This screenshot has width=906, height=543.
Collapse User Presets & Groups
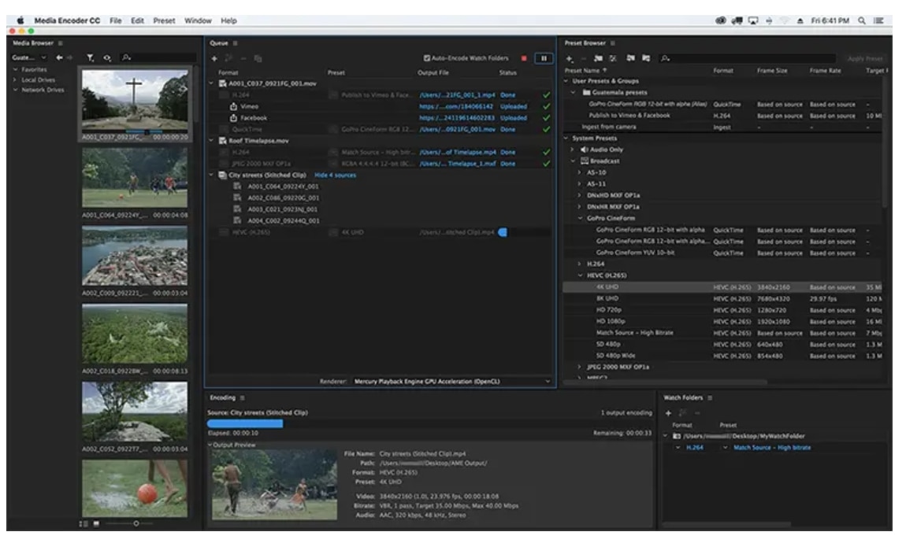(x=566, y=81)
